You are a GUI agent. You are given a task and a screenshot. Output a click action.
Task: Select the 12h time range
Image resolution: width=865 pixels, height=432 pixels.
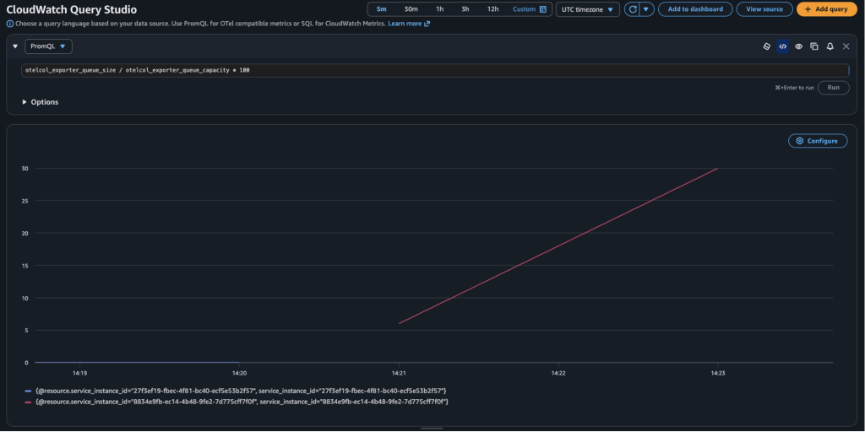click(493, 9)
